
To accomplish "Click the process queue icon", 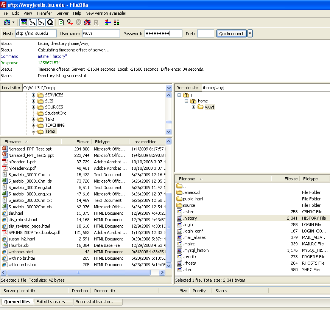I will click(70, 22).
